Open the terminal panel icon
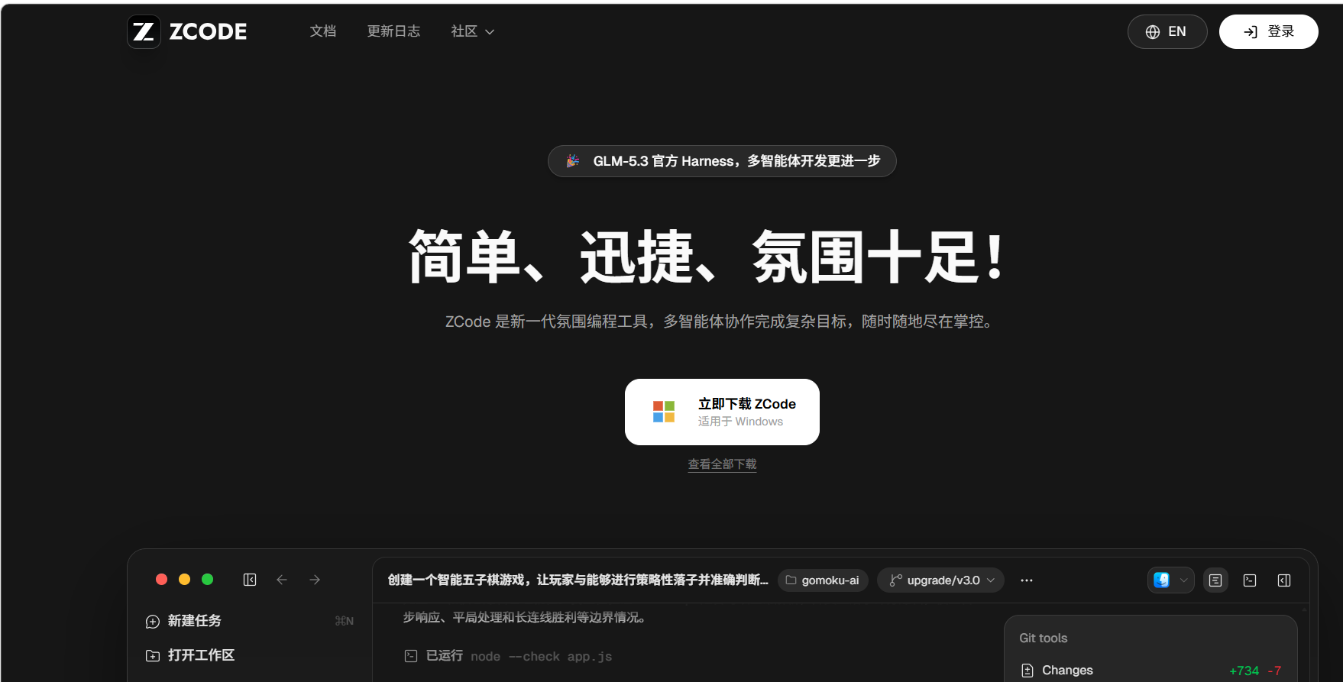This screenshot has width=1343, height=682. pyautogui.click(x=1250, y=580)
